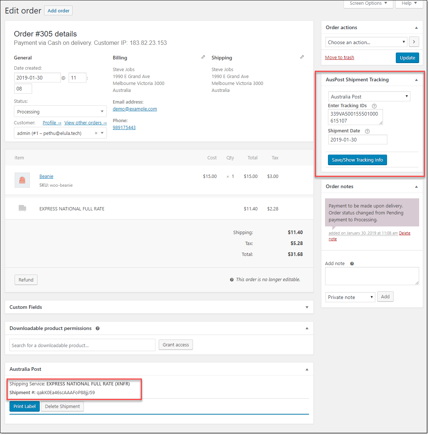
Task: Click the info icon beside 'no longer editable'
Action: (x=232, y=280)
